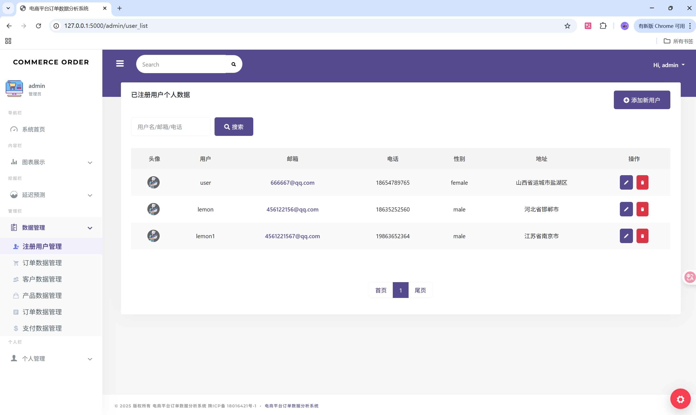
Task: Open 客户数据管理 in sidebar
Action: click(42, 279)
